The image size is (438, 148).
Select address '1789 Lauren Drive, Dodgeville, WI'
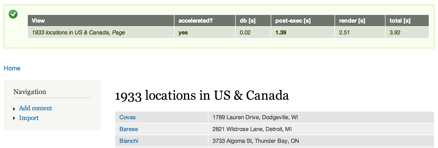[255, 117]
